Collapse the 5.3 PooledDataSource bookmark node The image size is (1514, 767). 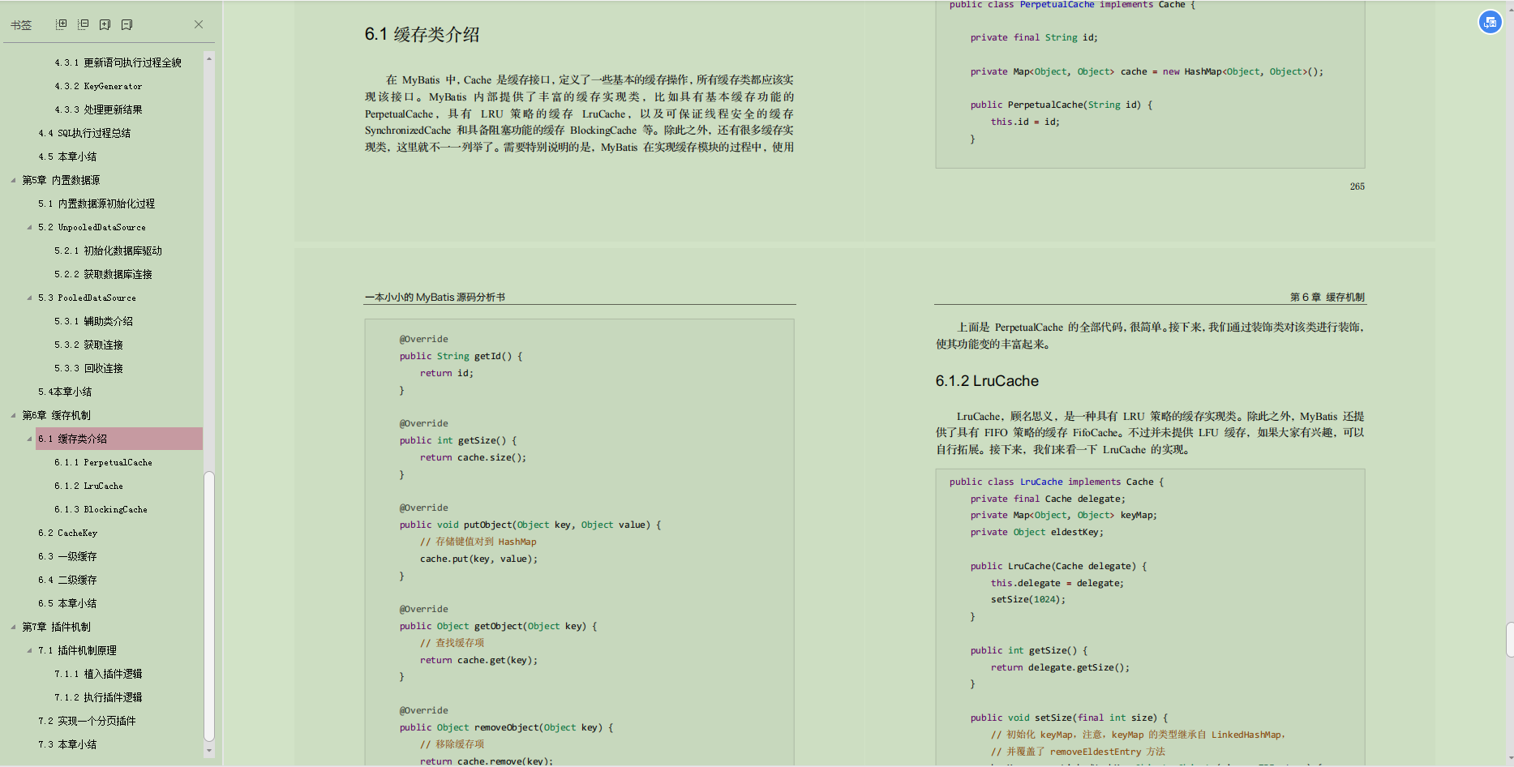[29, 298]
